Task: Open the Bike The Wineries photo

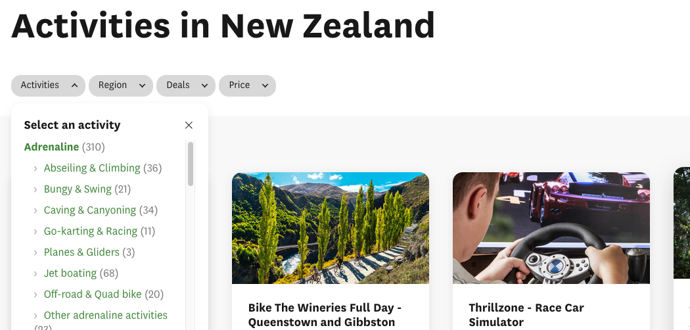Action: [x=331, y=228]
